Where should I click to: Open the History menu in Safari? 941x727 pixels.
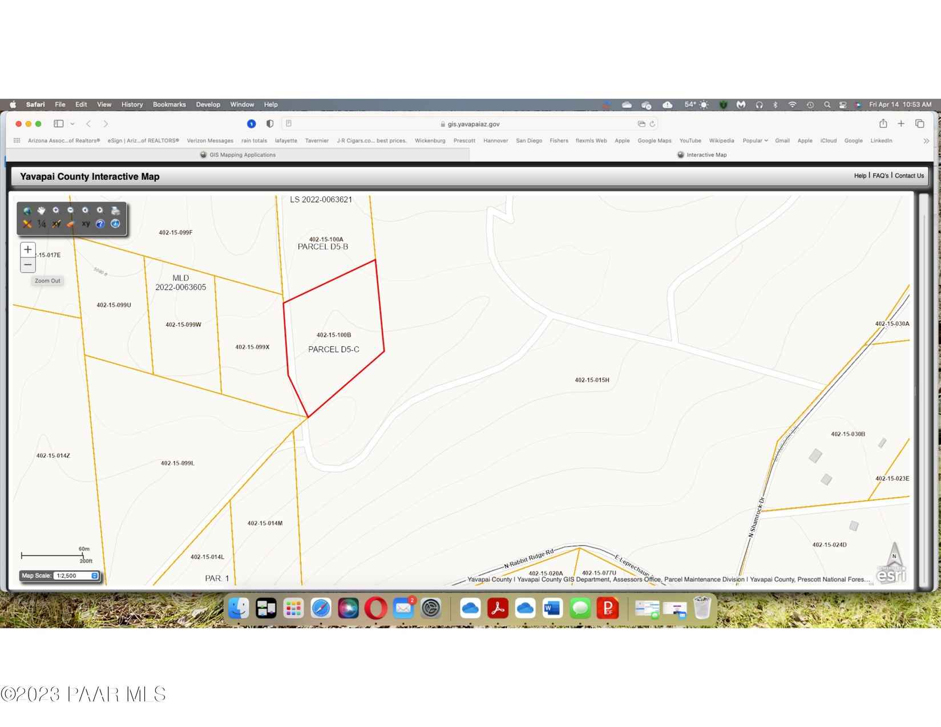tap(132, 104)
